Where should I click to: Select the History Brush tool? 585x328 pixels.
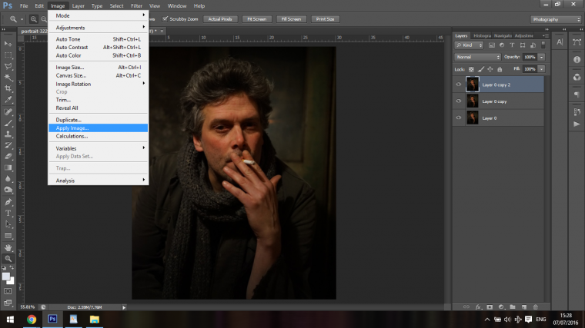[x=8, y=145]
